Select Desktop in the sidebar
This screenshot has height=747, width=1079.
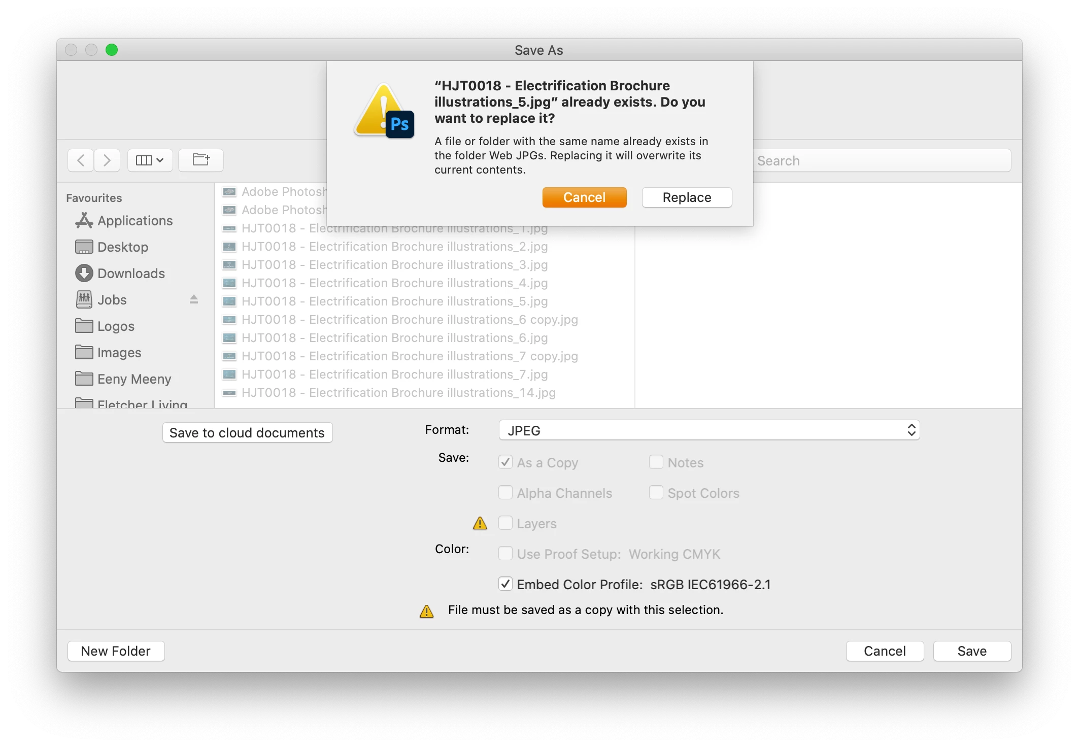click(x=122, y=247)
